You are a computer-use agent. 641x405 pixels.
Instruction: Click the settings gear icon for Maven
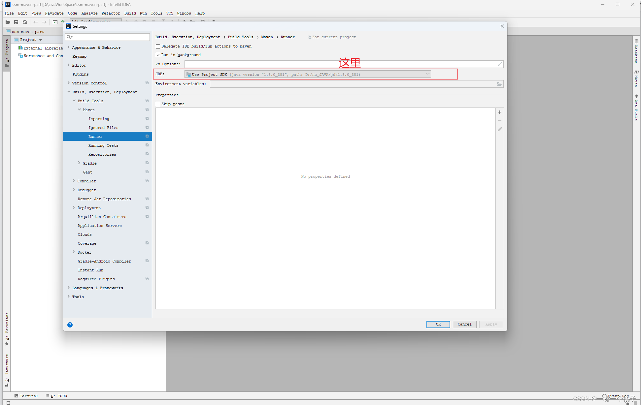tap(147, 109)
